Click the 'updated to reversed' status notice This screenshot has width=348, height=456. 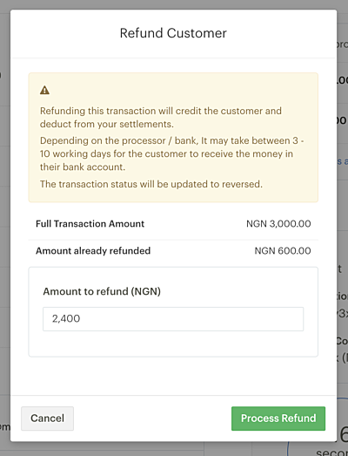[x=151, y=184]
